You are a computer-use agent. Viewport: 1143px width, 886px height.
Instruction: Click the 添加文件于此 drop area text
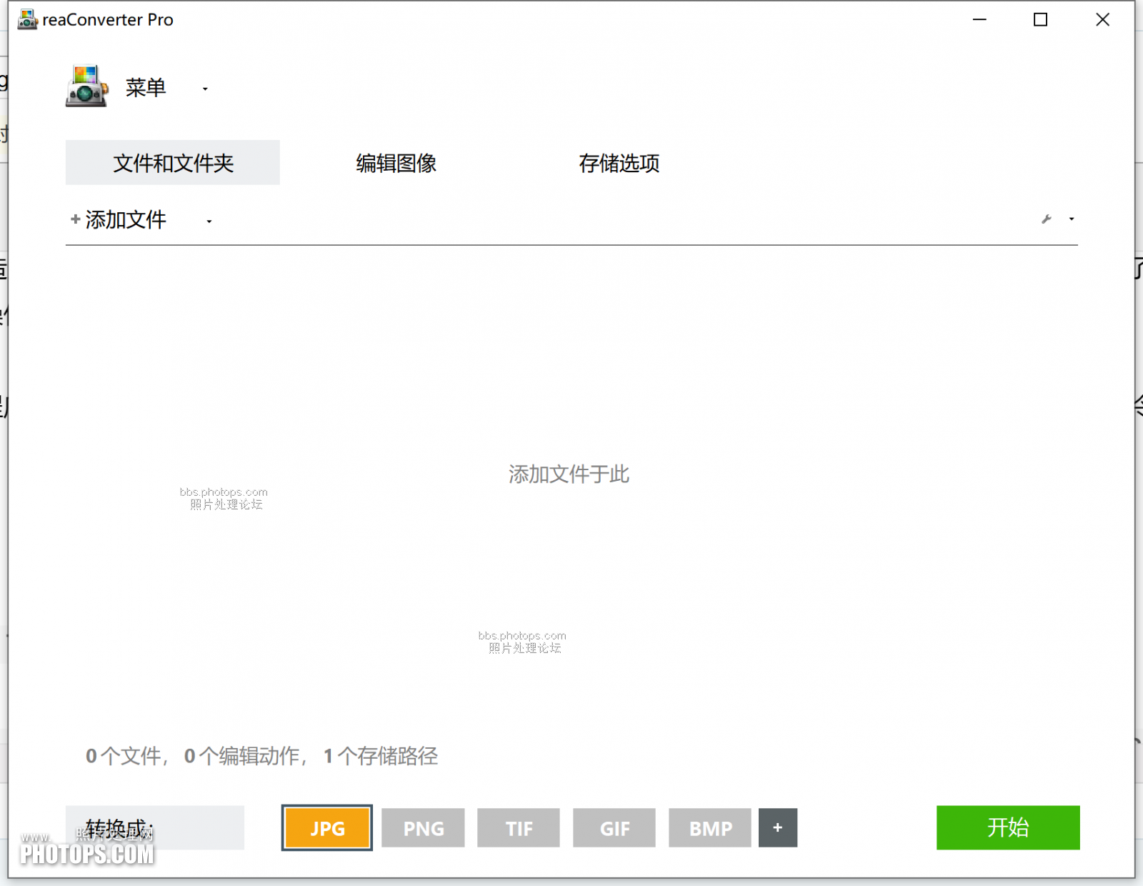click(569, 474)
